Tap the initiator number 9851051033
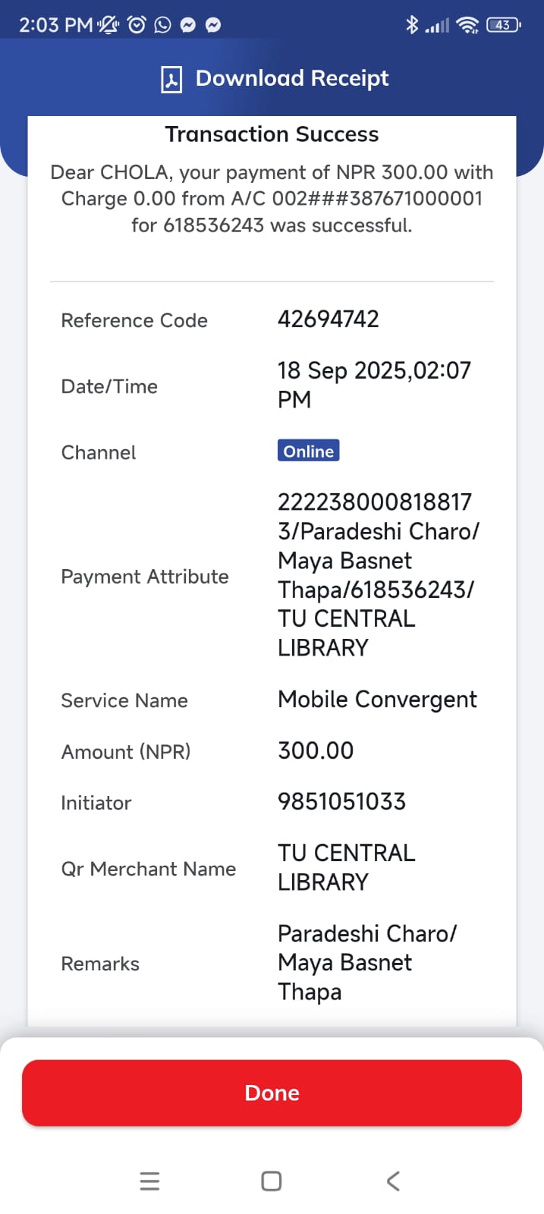 [341, 801]
